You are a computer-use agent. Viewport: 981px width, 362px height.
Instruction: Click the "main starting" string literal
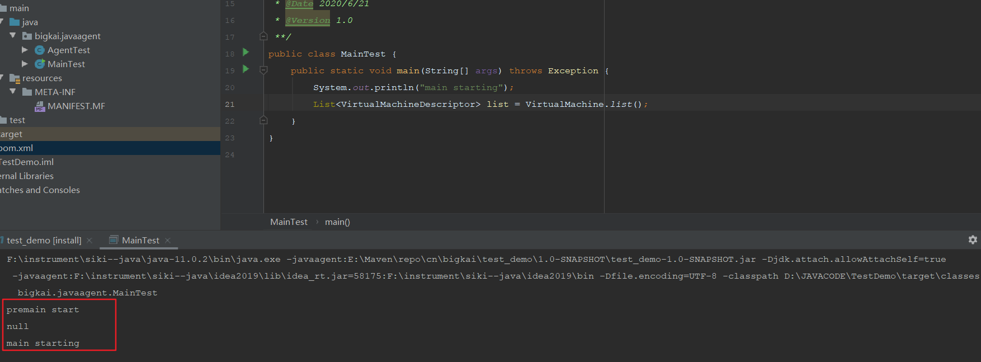click(x=461, y=88)
